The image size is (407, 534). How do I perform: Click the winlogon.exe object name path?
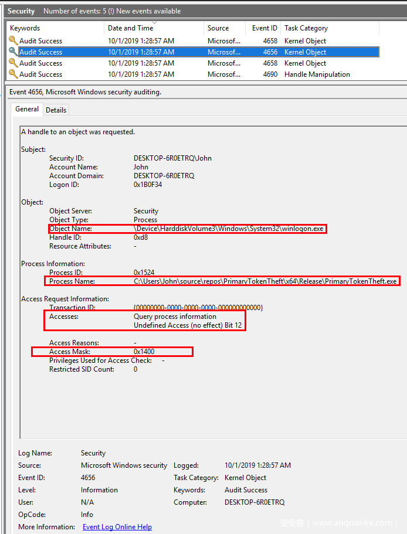pyautogui.click(x=229, y=229)
